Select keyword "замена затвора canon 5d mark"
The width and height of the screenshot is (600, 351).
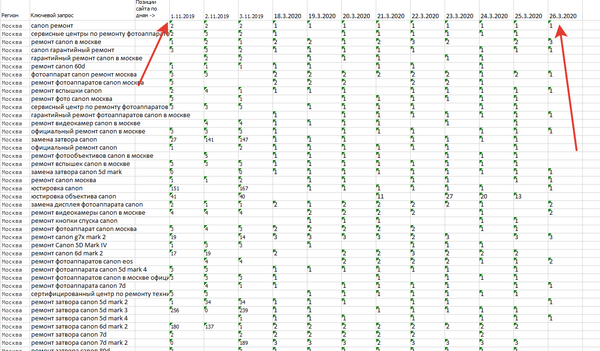[x=76, y=172]
